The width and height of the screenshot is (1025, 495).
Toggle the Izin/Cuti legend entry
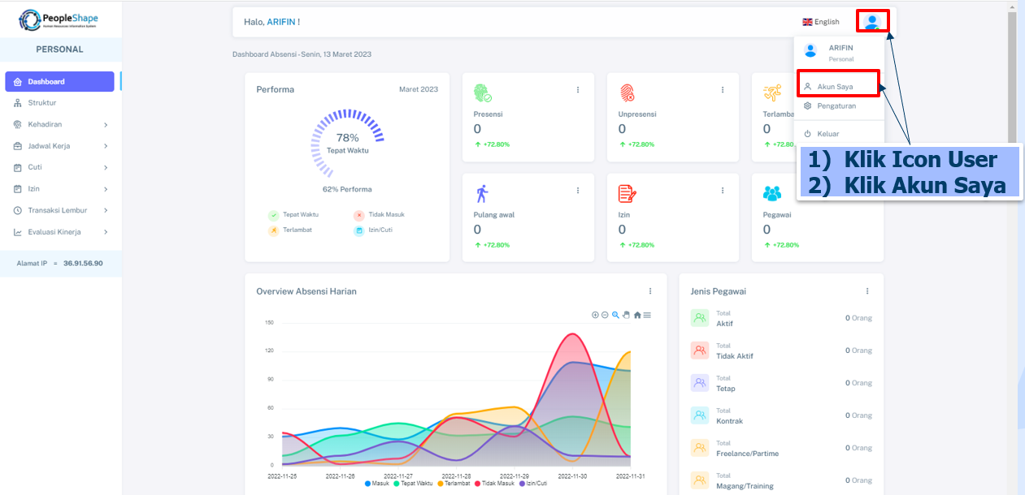(532, 484)
